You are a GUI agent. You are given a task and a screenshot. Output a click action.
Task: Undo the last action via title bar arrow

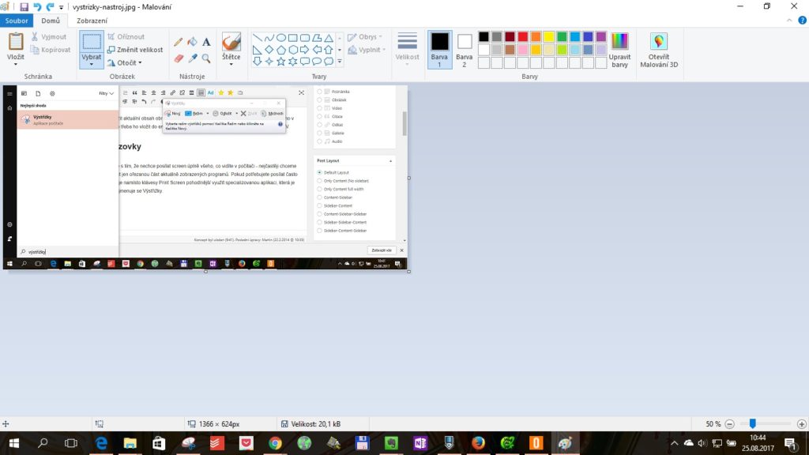click(x=37, y=6)
